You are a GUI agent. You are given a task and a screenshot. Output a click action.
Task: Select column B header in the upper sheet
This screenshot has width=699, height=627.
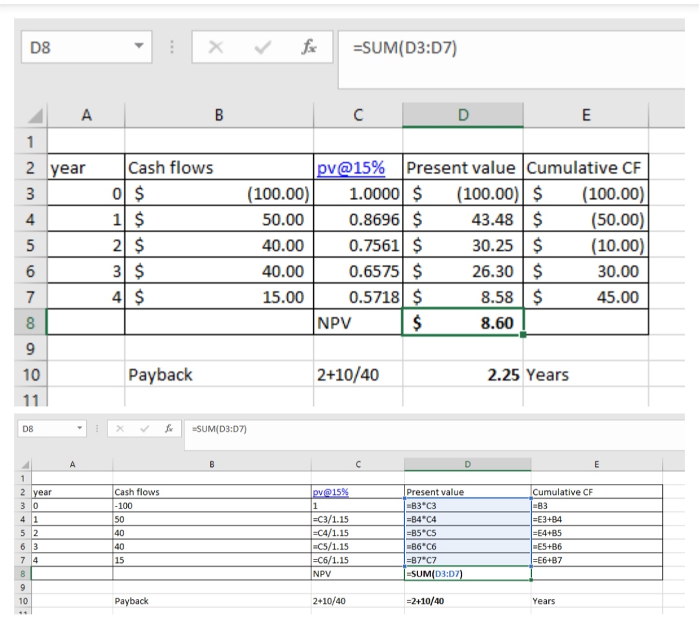(218, 115)
